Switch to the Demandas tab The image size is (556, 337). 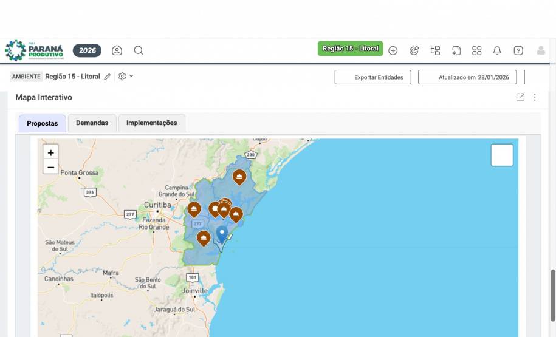coord(92,123)
